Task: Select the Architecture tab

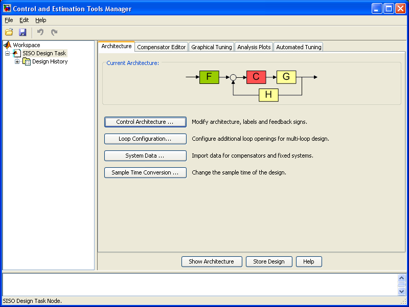Action: (x=117, y=46)
